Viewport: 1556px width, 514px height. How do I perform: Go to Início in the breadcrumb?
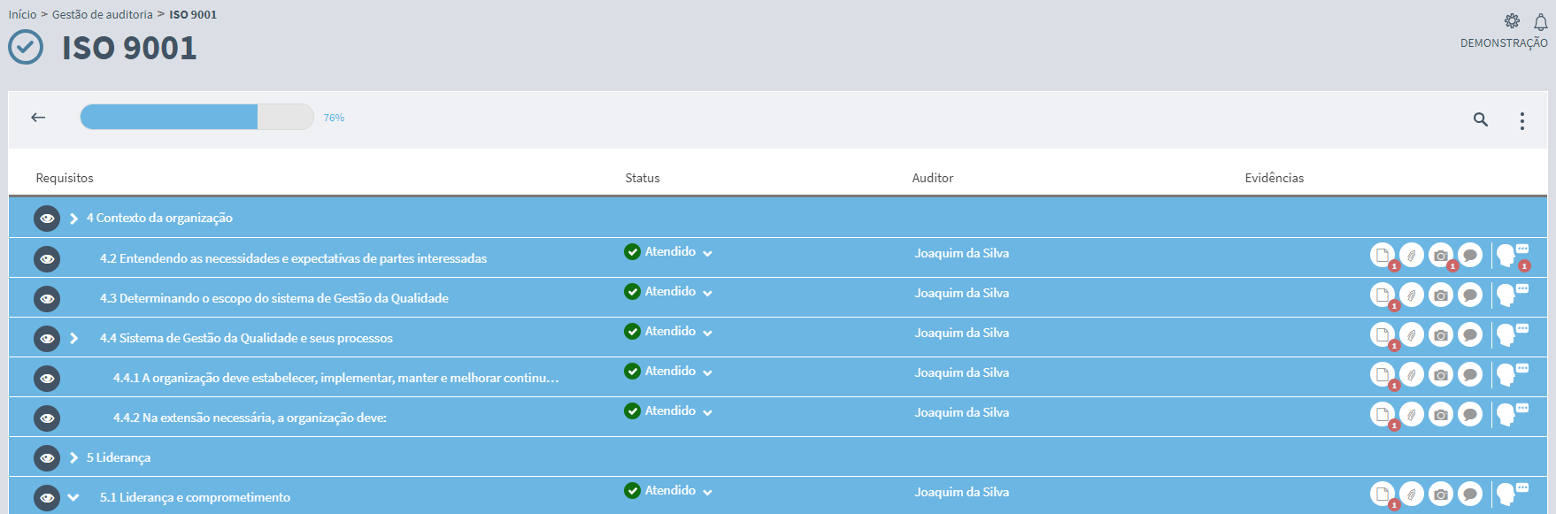(x=22, y=14)
